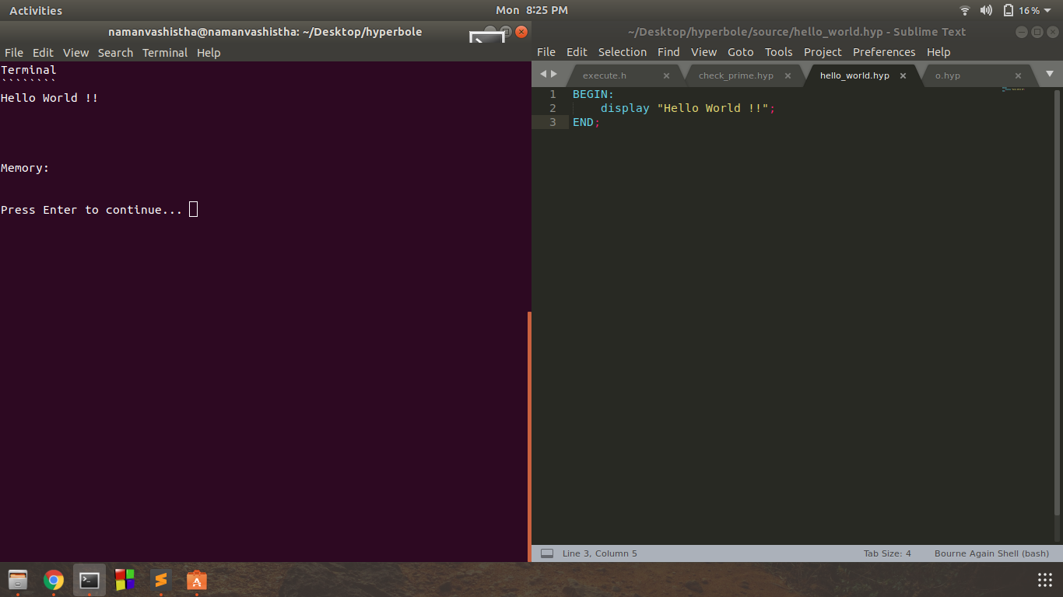Viewport: 1063px width, 597px height.
Task: Click Hello World !! output in terminal
Action: [50, 98]
